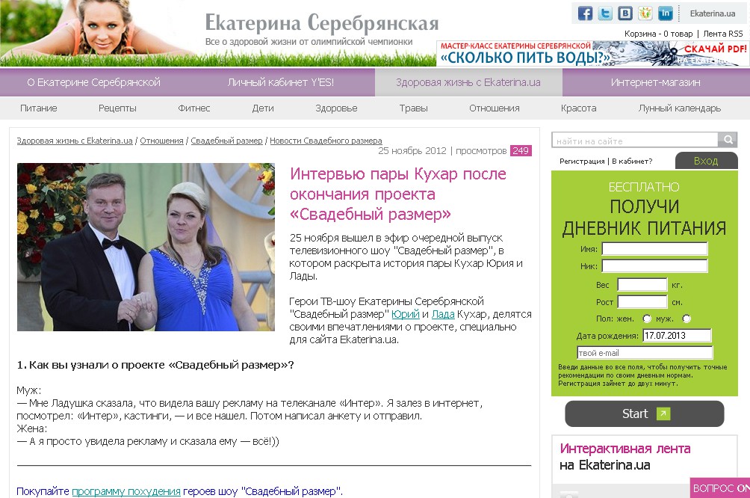
Task: Click the ВОПРОС ON pink corner button
Action: (720, 488)
